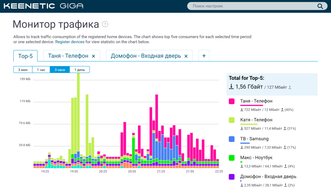
Task: Close the Таня - Телефон tab
Action: click(94, 56)
